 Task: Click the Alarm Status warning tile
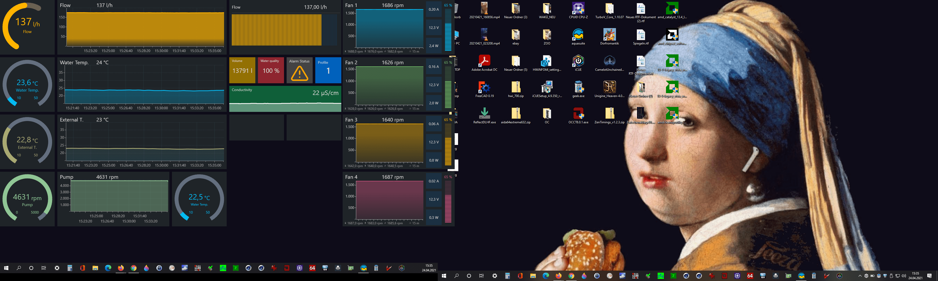(299, 70)
